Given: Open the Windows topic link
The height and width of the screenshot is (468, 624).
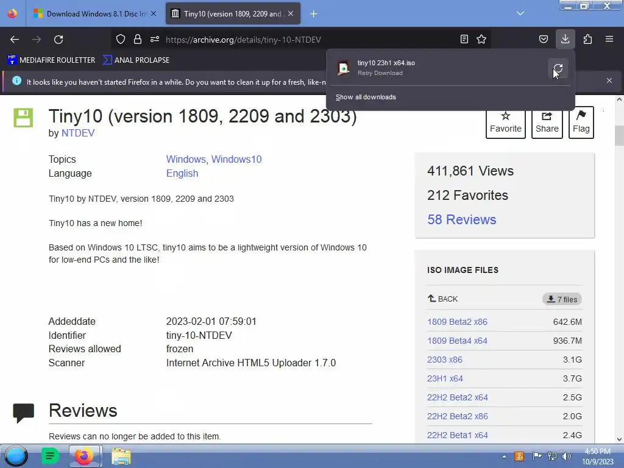Looking at the screenshot, I should tap(186, 159).
